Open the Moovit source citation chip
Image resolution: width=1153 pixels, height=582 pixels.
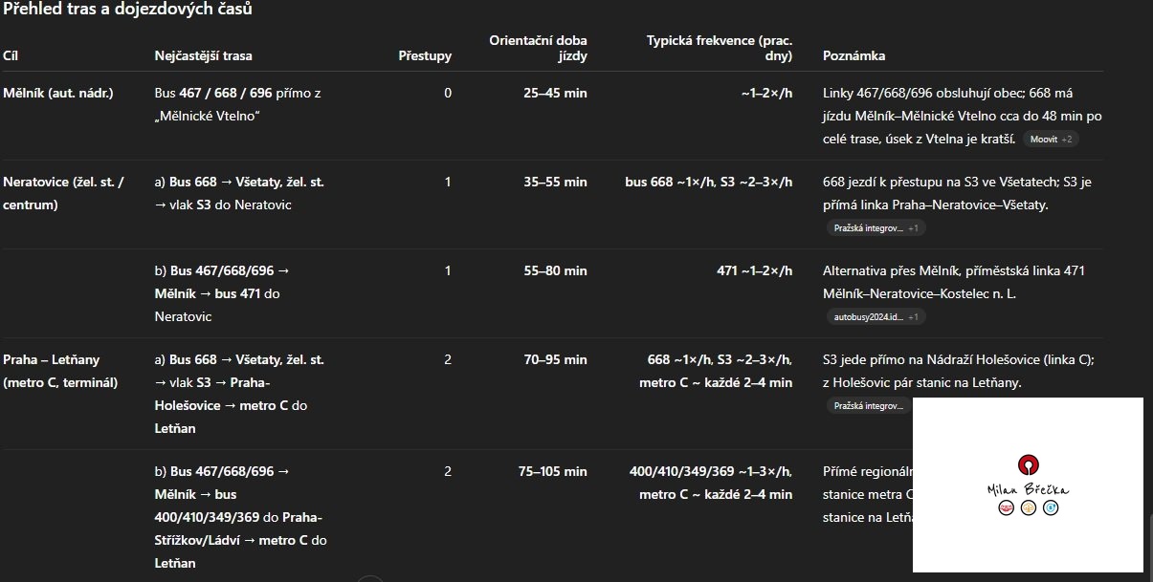point(1051,140)
